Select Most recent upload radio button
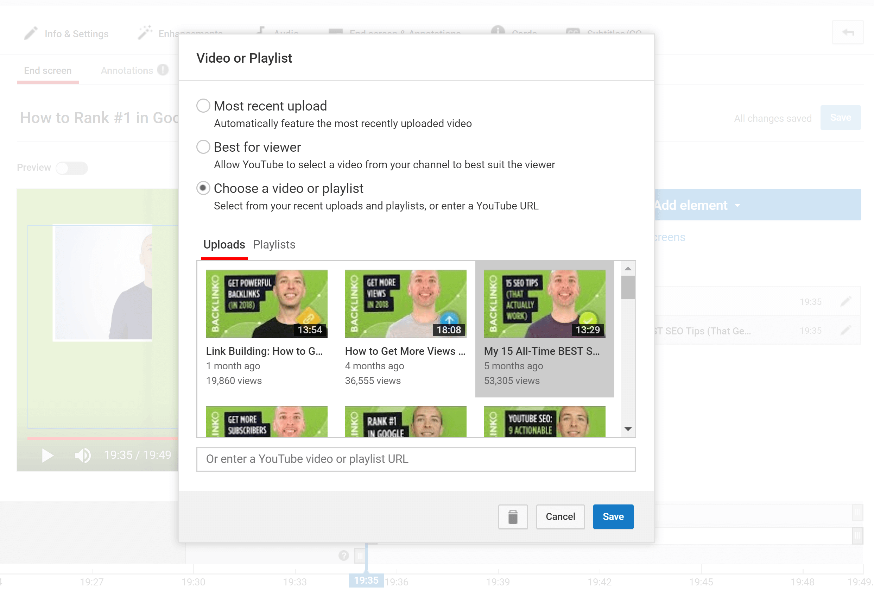The height and width of the screenshot is (590, 874). 203,106
